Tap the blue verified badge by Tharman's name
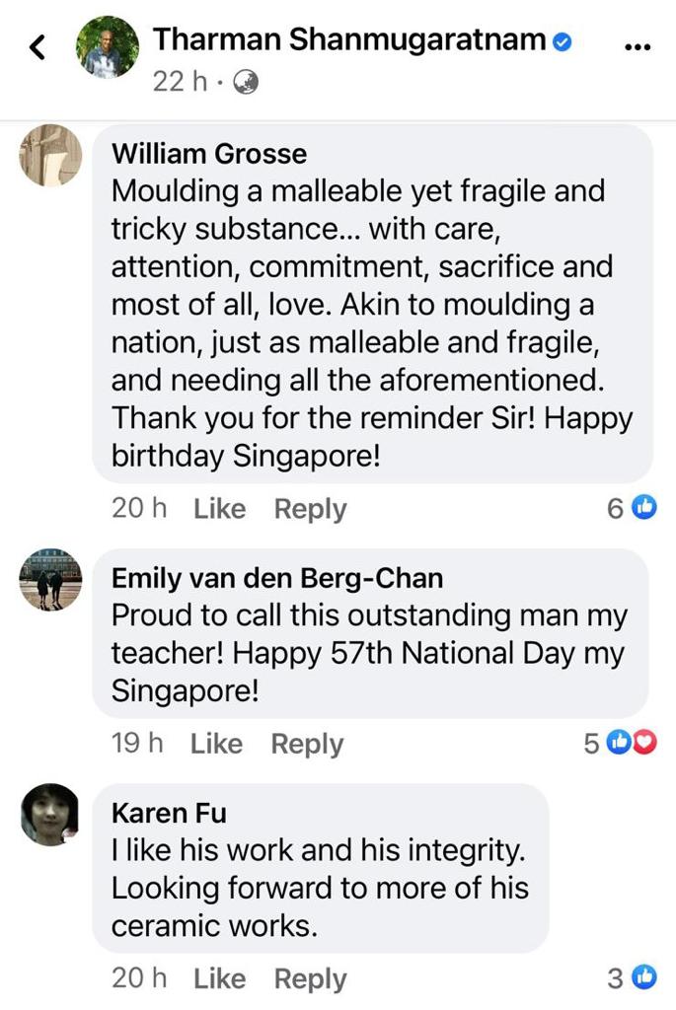This screenshot has height=1010, width=676. (x=563, y=41)
